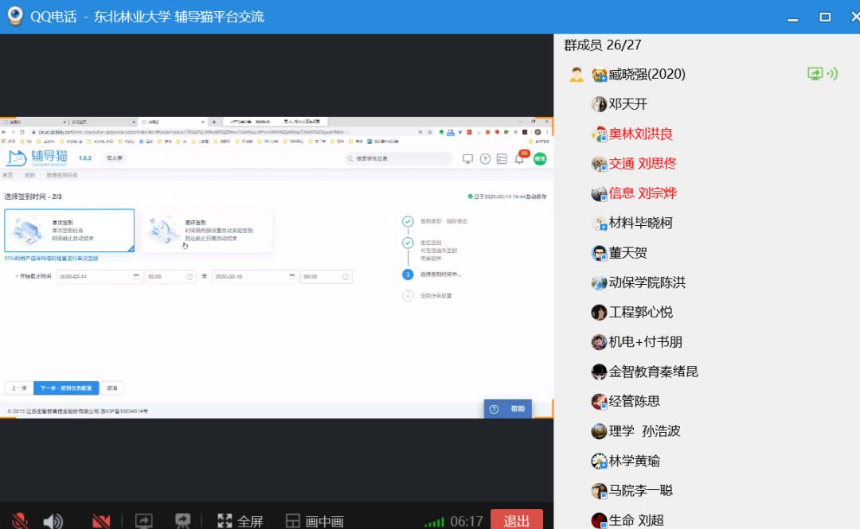Click avatar of 经管陈思

click(599, 401)
